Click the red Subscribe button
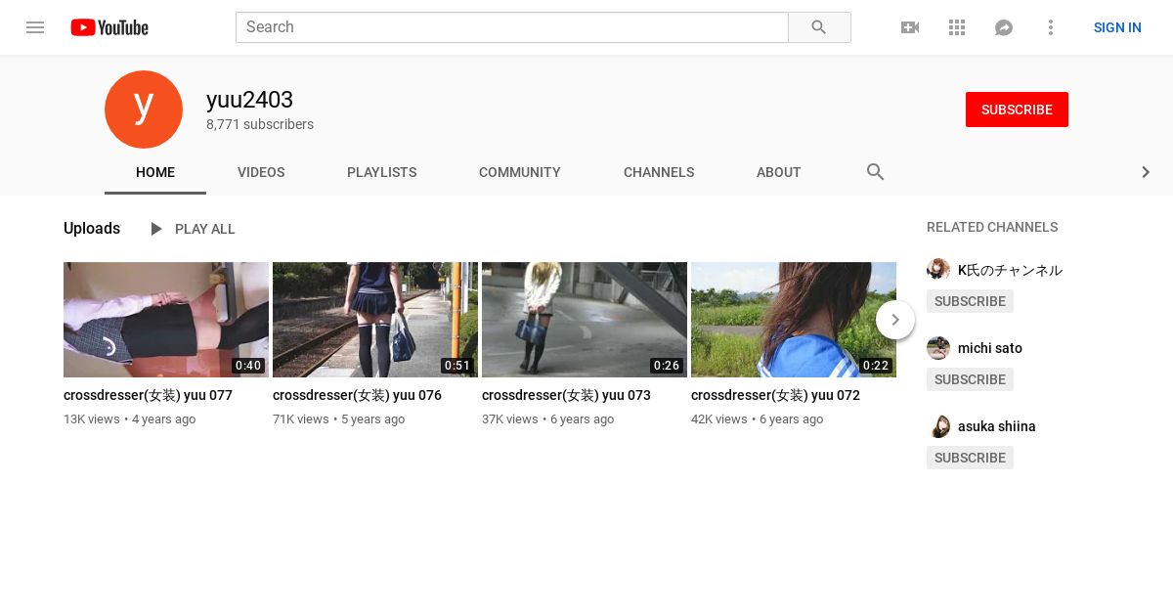 [x=1017, y=110]
